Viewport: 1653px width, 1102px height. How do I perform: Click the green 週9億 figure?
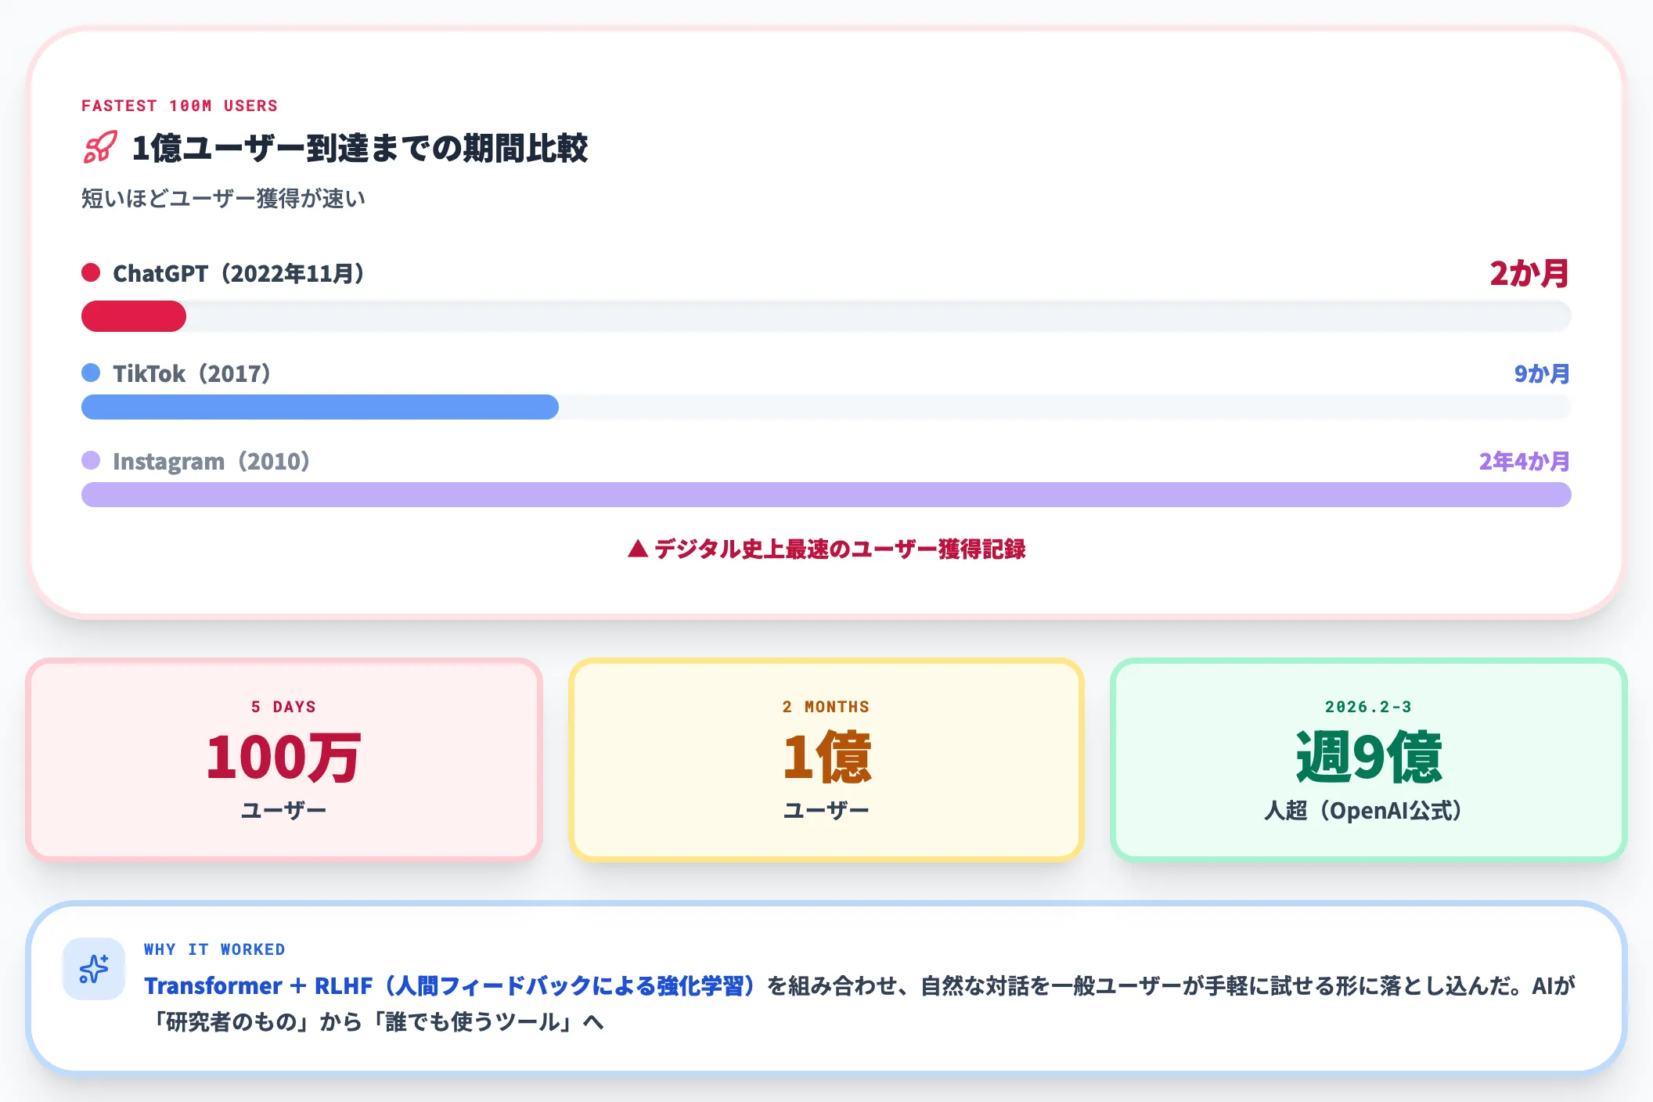(x=1368, y=757)
